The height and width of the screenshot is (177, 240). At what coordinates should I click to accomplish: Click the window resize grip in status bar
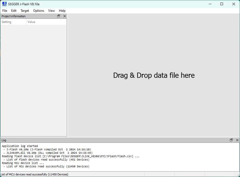pyautogui.click(x=238, y=175)
